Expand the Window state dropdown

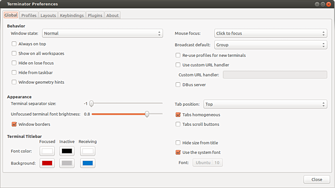[102, 33]
